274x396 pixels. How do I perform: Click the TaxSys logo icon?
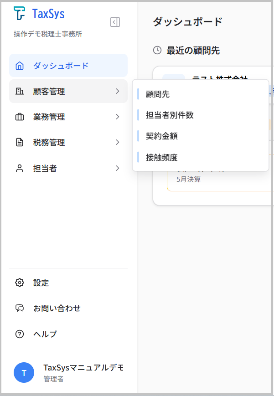click(19, 13)
